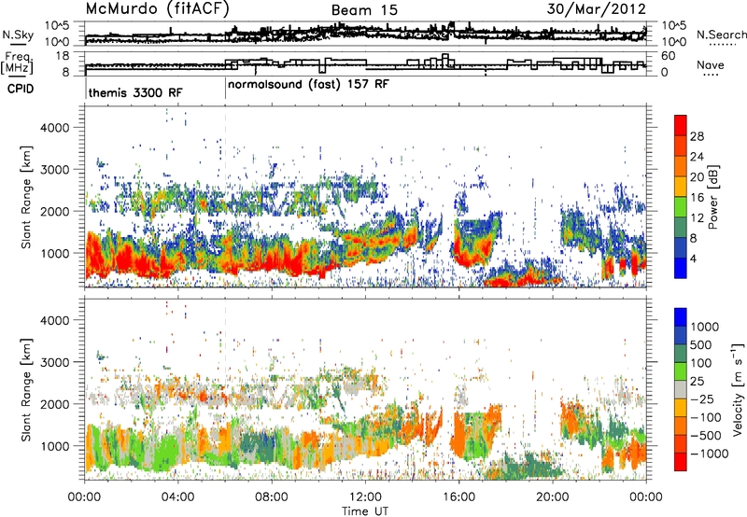This screenshot has height=517, width=747.
Task: Click the '-1000' velocity colorbar tick label
Action: 710,454
